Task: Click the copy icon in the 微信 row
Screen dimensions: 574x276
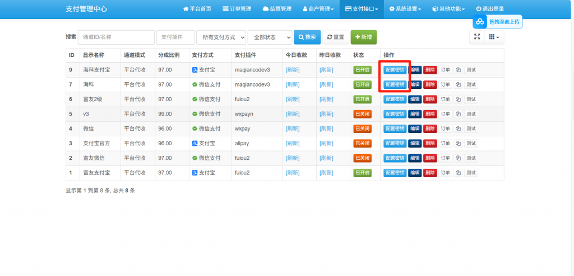Action: coord(458,129)
